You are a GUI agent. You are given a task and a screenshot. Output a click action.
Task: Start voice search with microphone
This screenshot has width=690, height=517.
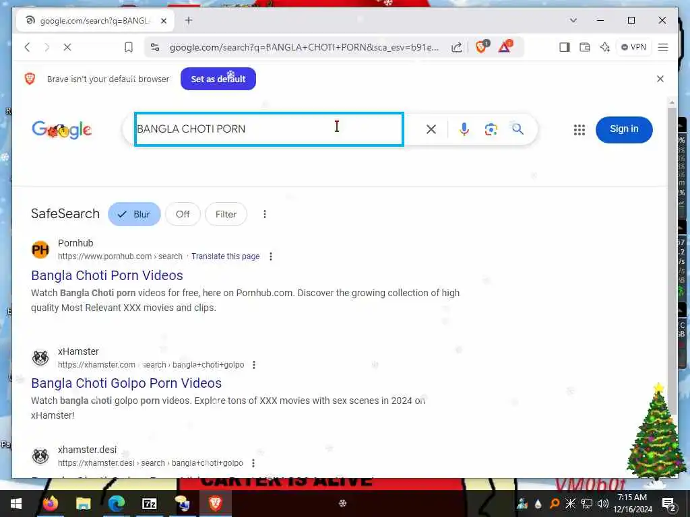[464, 129]
